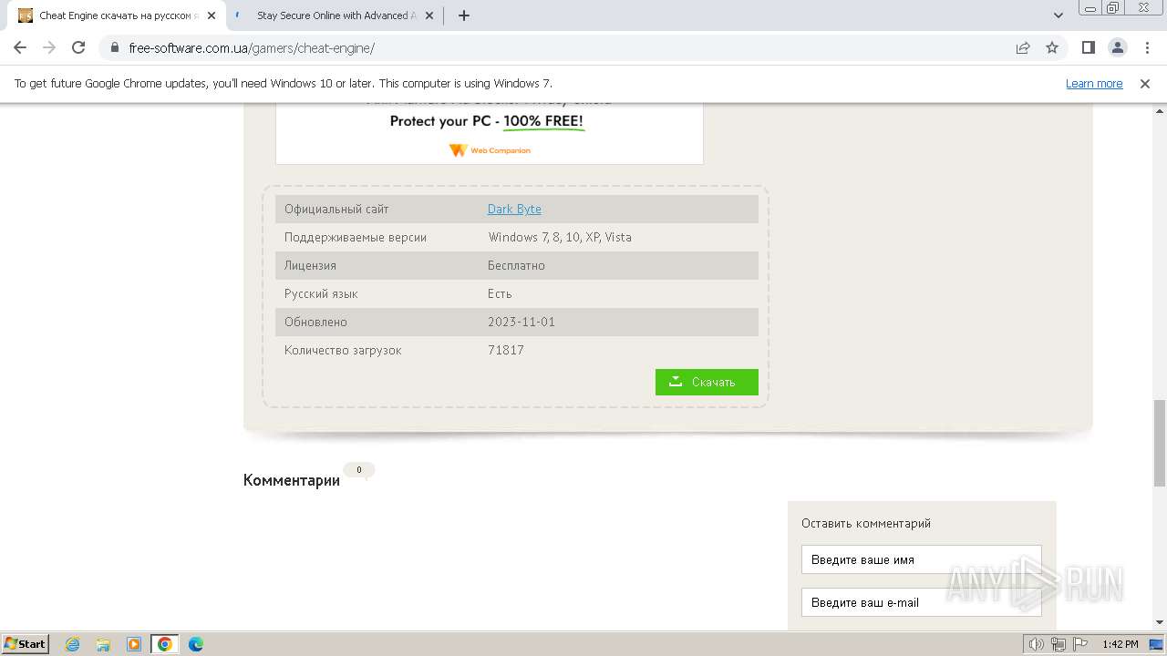Click the Web Companion ad banner
The width and height of the screenshot is (1167, 656).
[x=490, y=133]
